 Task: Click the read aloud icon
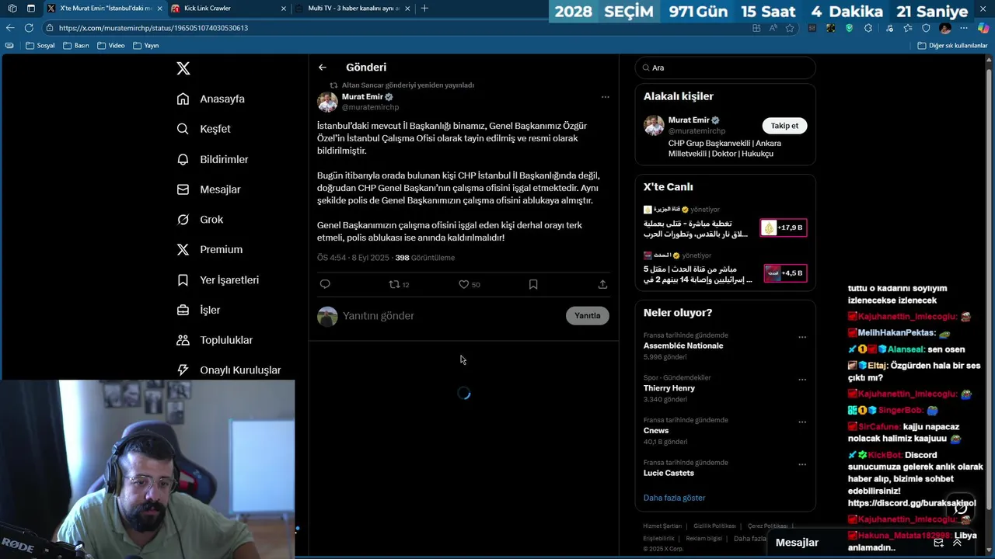pos(773,28)
